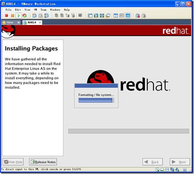
Task: Click the blue title bar of the Formatting dialog
Action: pos(96,86)
